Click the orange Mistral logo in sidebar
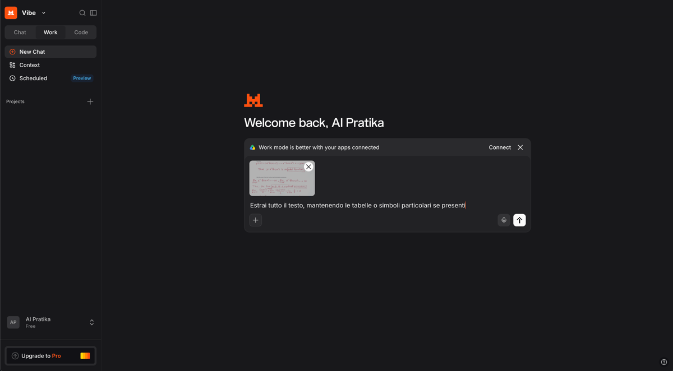This screenshot has height=371, width=673. click(x=11, y=13)
